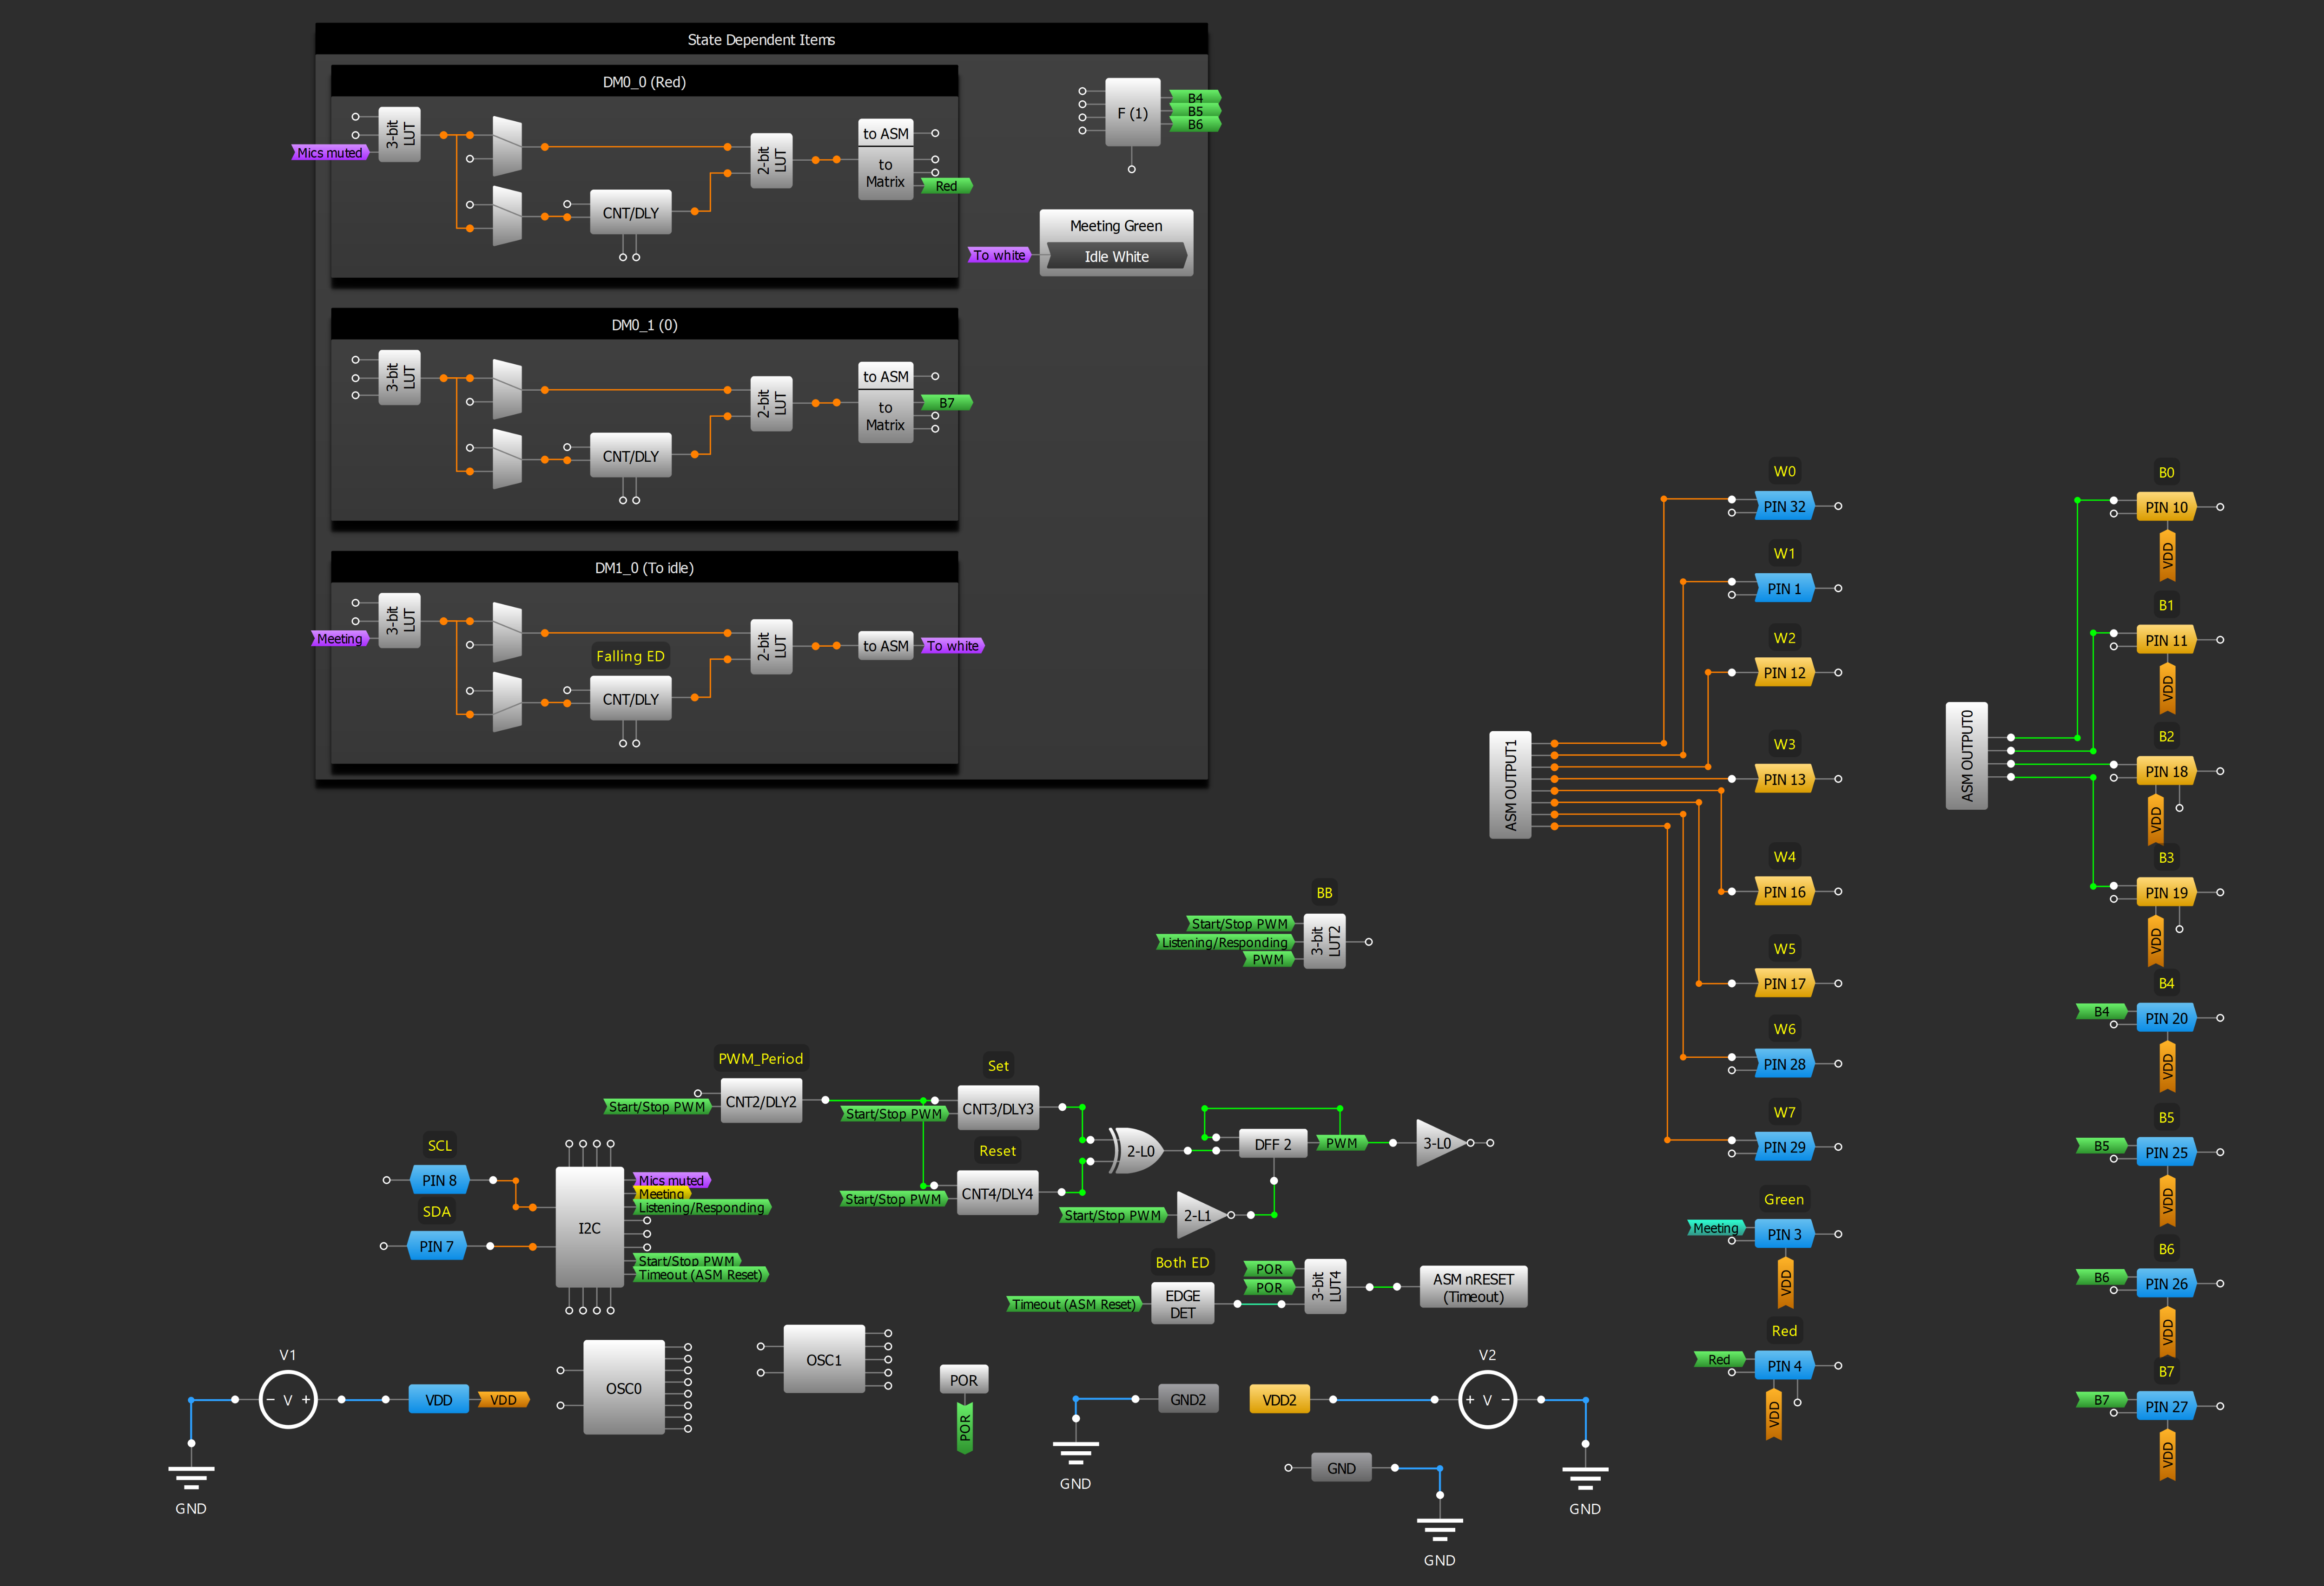Click the Both ED label
The width and height of the screenshot is (2324, 1586).
pos(1182,1262)
